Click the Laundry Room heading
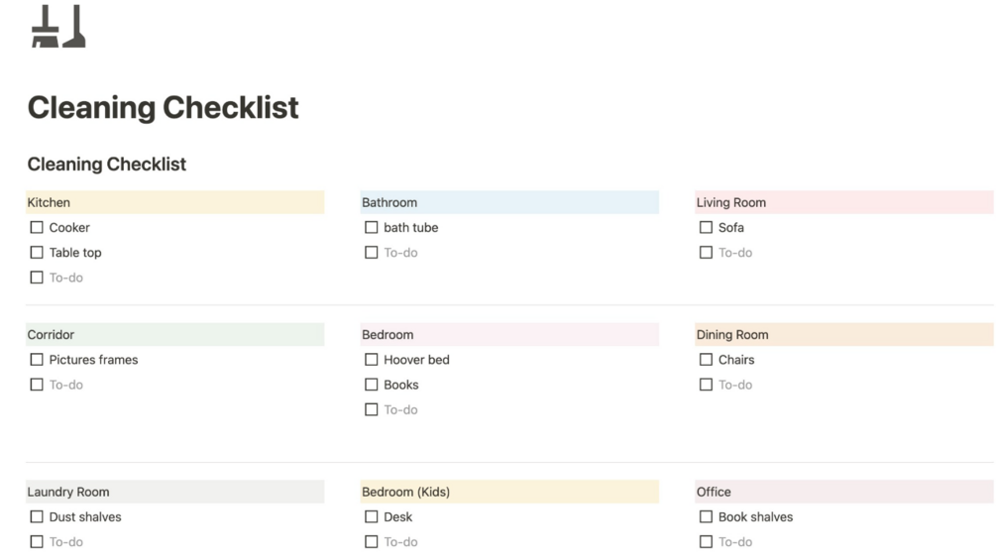 [x=68, y=492]
